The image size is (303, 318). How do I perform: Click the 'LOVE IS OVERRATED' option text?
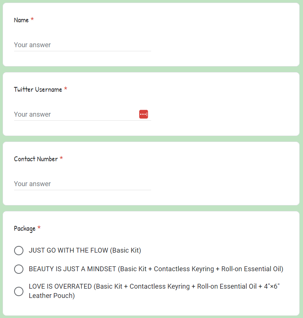pyautogui.click(x=60, y=286)
